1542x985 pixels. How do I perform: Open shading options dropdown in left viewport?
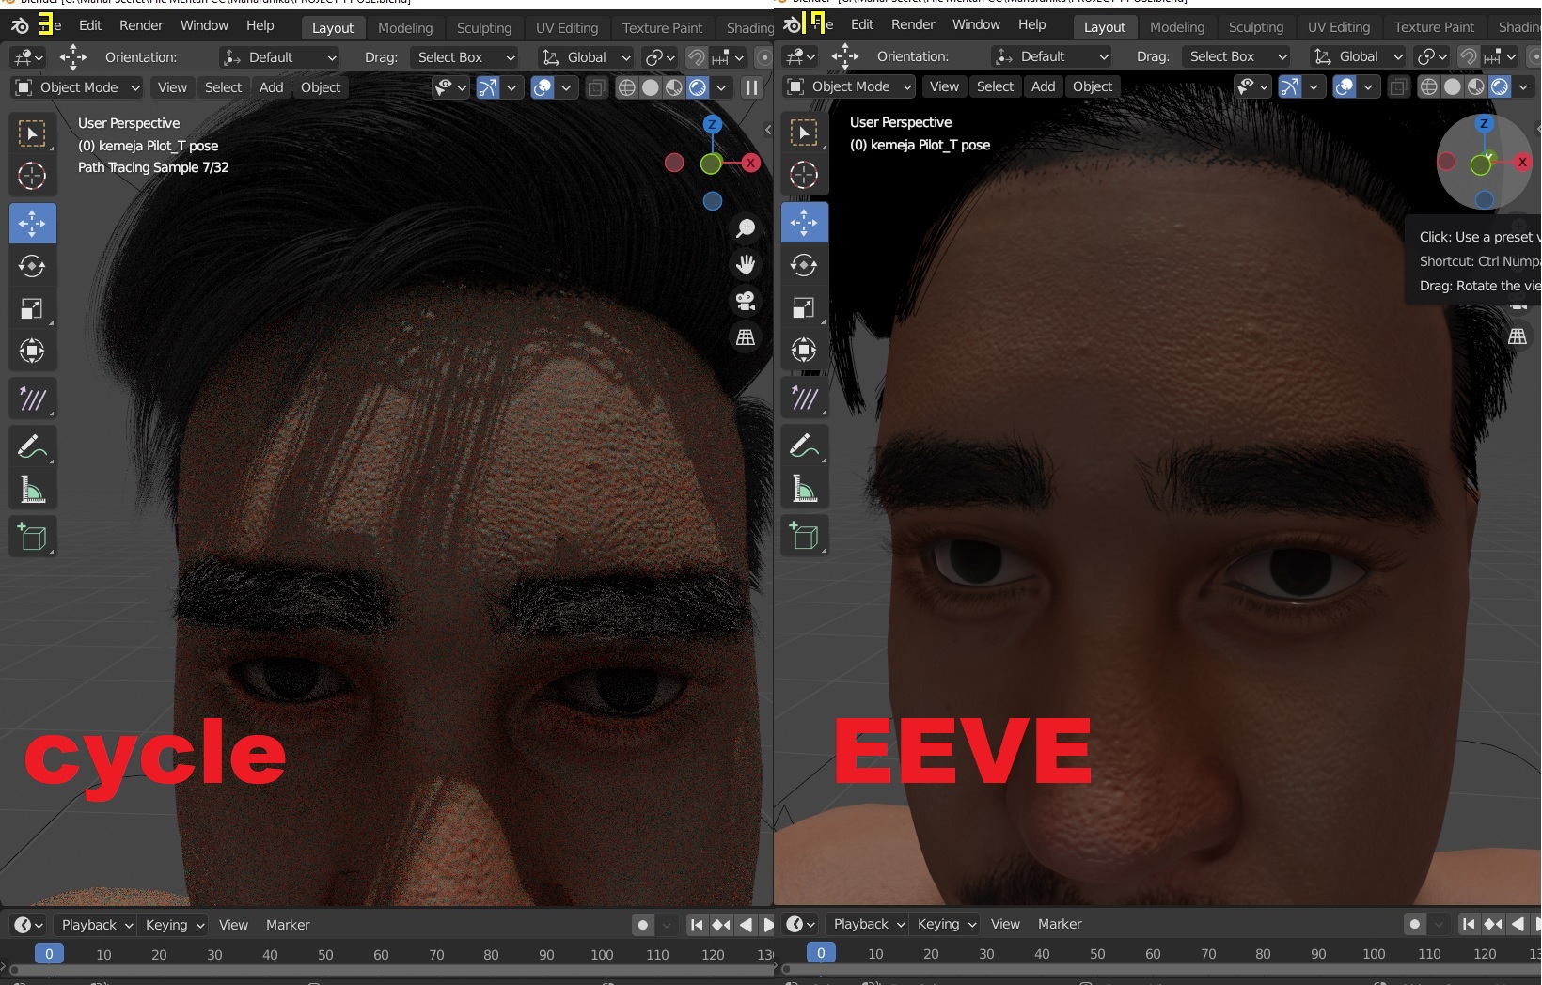click(x=721, y=87)
